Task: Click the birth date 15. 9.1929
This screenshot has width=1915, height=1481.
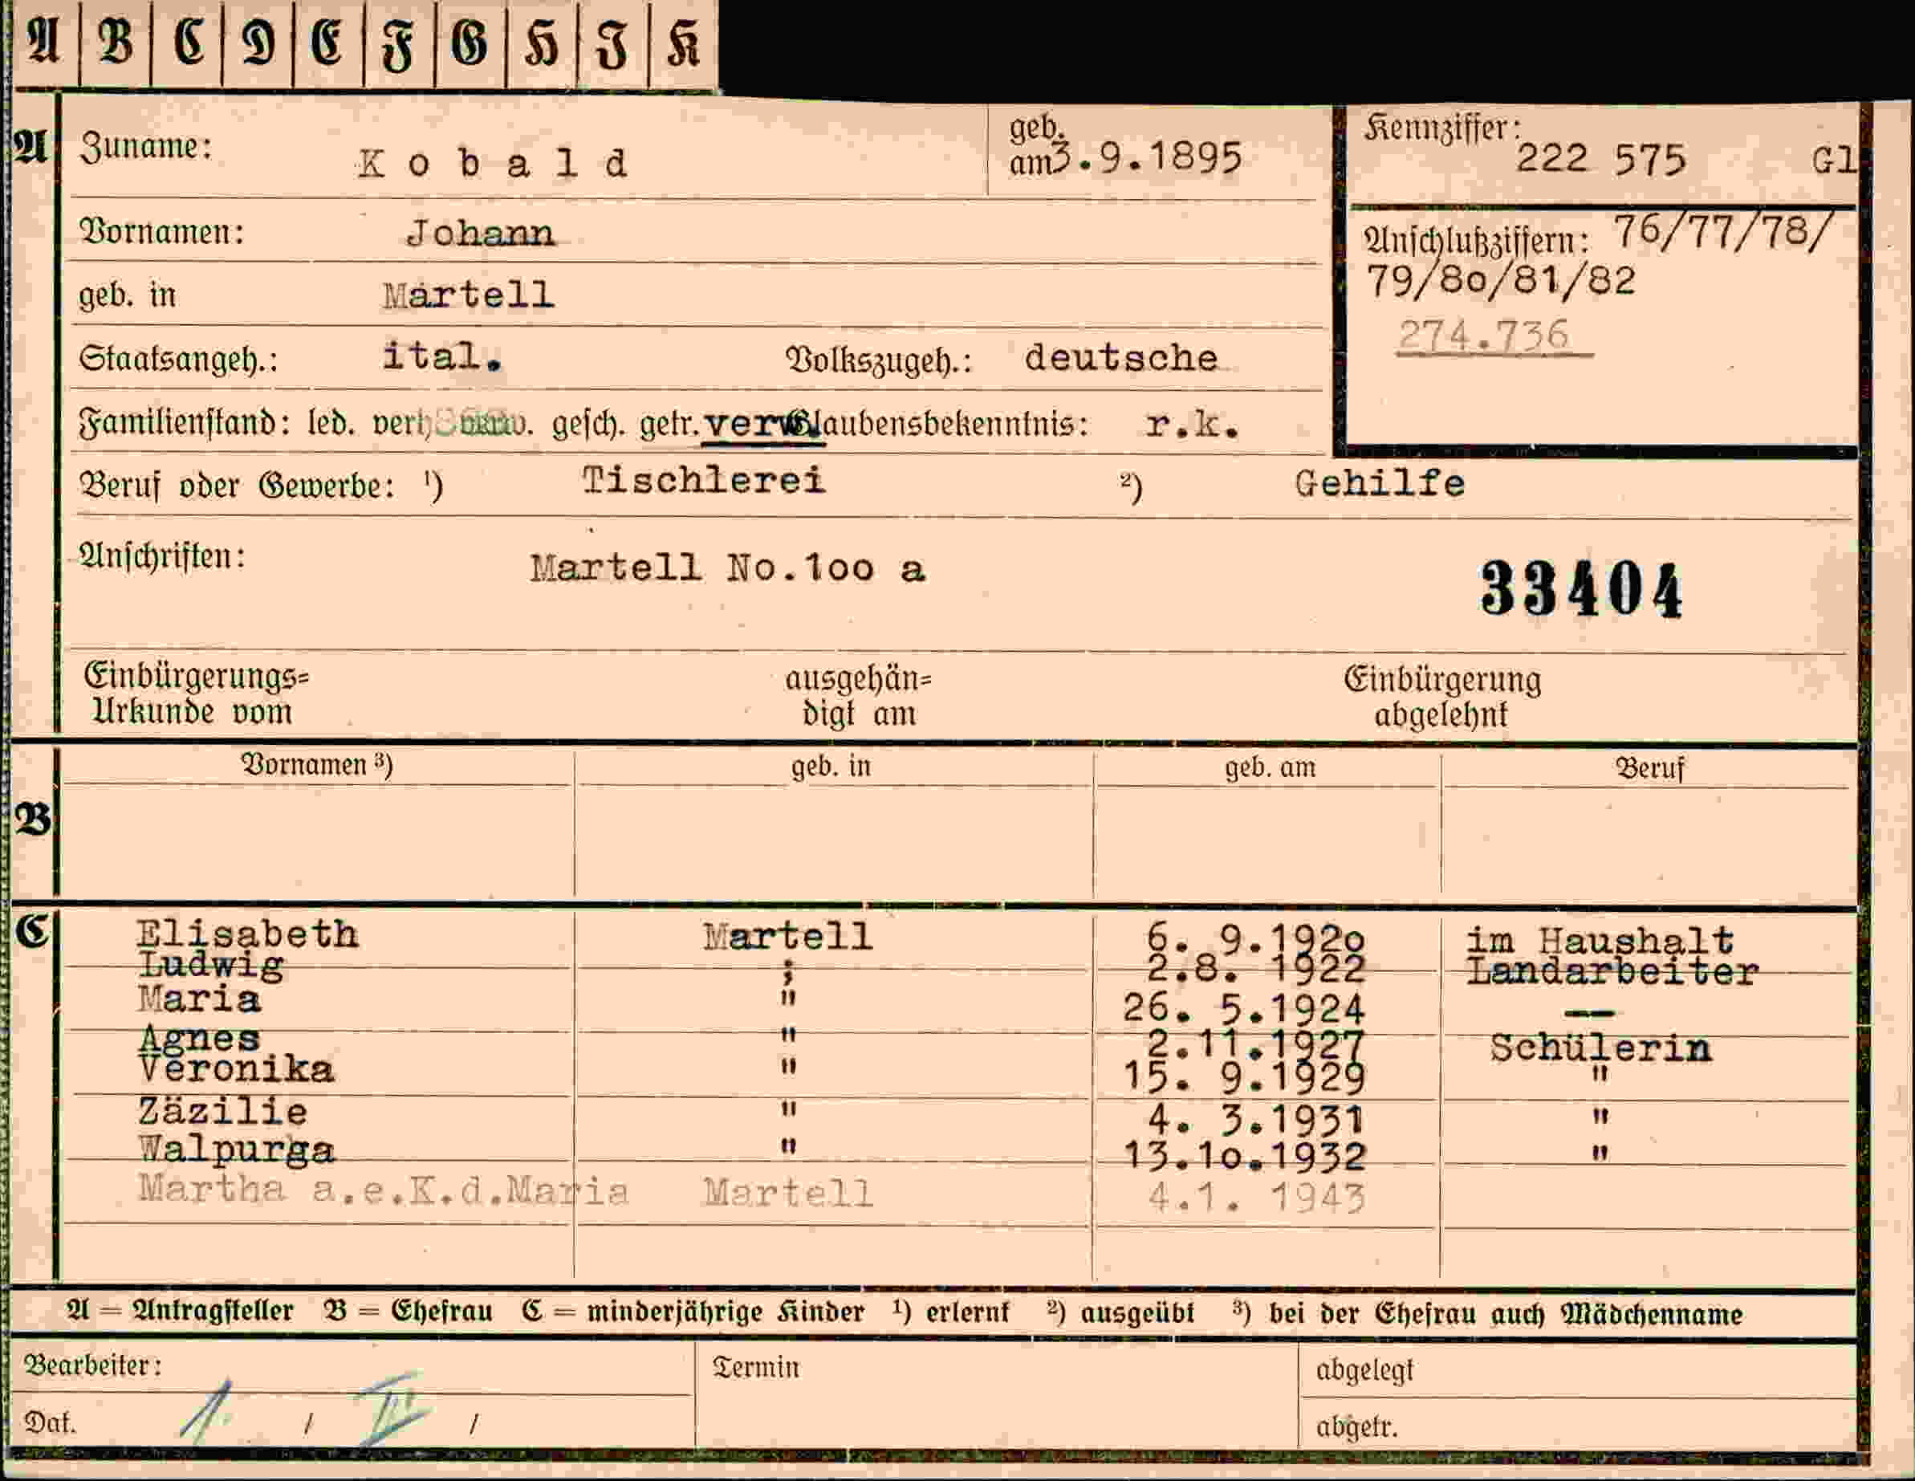Action: click(x=1244, y=1076)
